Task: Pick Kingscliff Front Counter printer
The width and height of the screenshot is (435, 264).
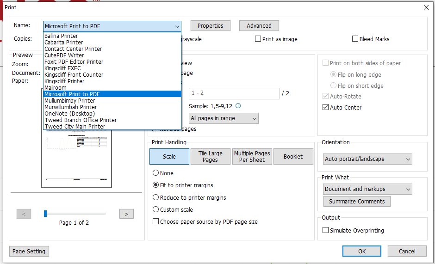Action: coord(112,74)
